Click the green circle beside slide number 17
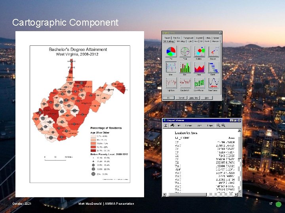 tap(278, 204)
